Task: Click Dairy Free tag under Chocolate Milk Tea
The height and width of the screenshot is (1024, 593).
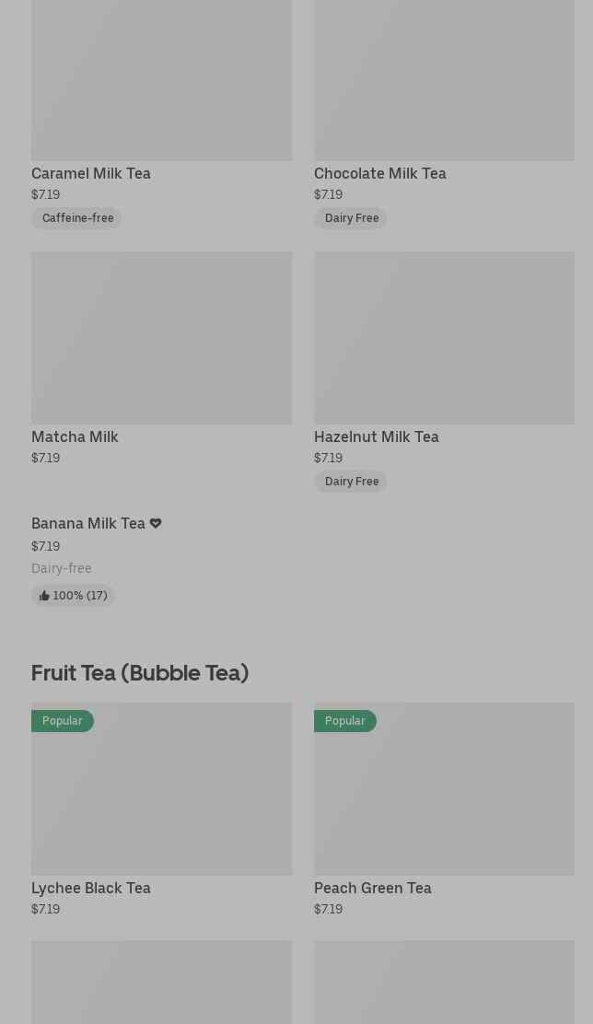Action: (351, 218)
